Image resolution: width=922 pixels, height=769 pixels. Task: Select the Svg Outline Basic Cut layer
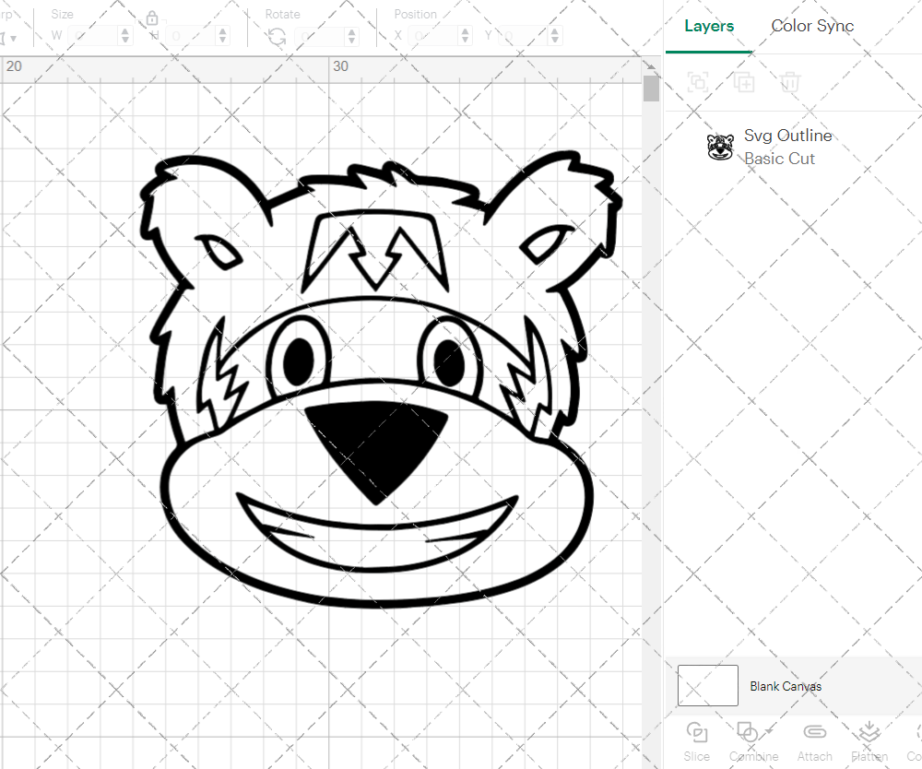pos(788,147)
